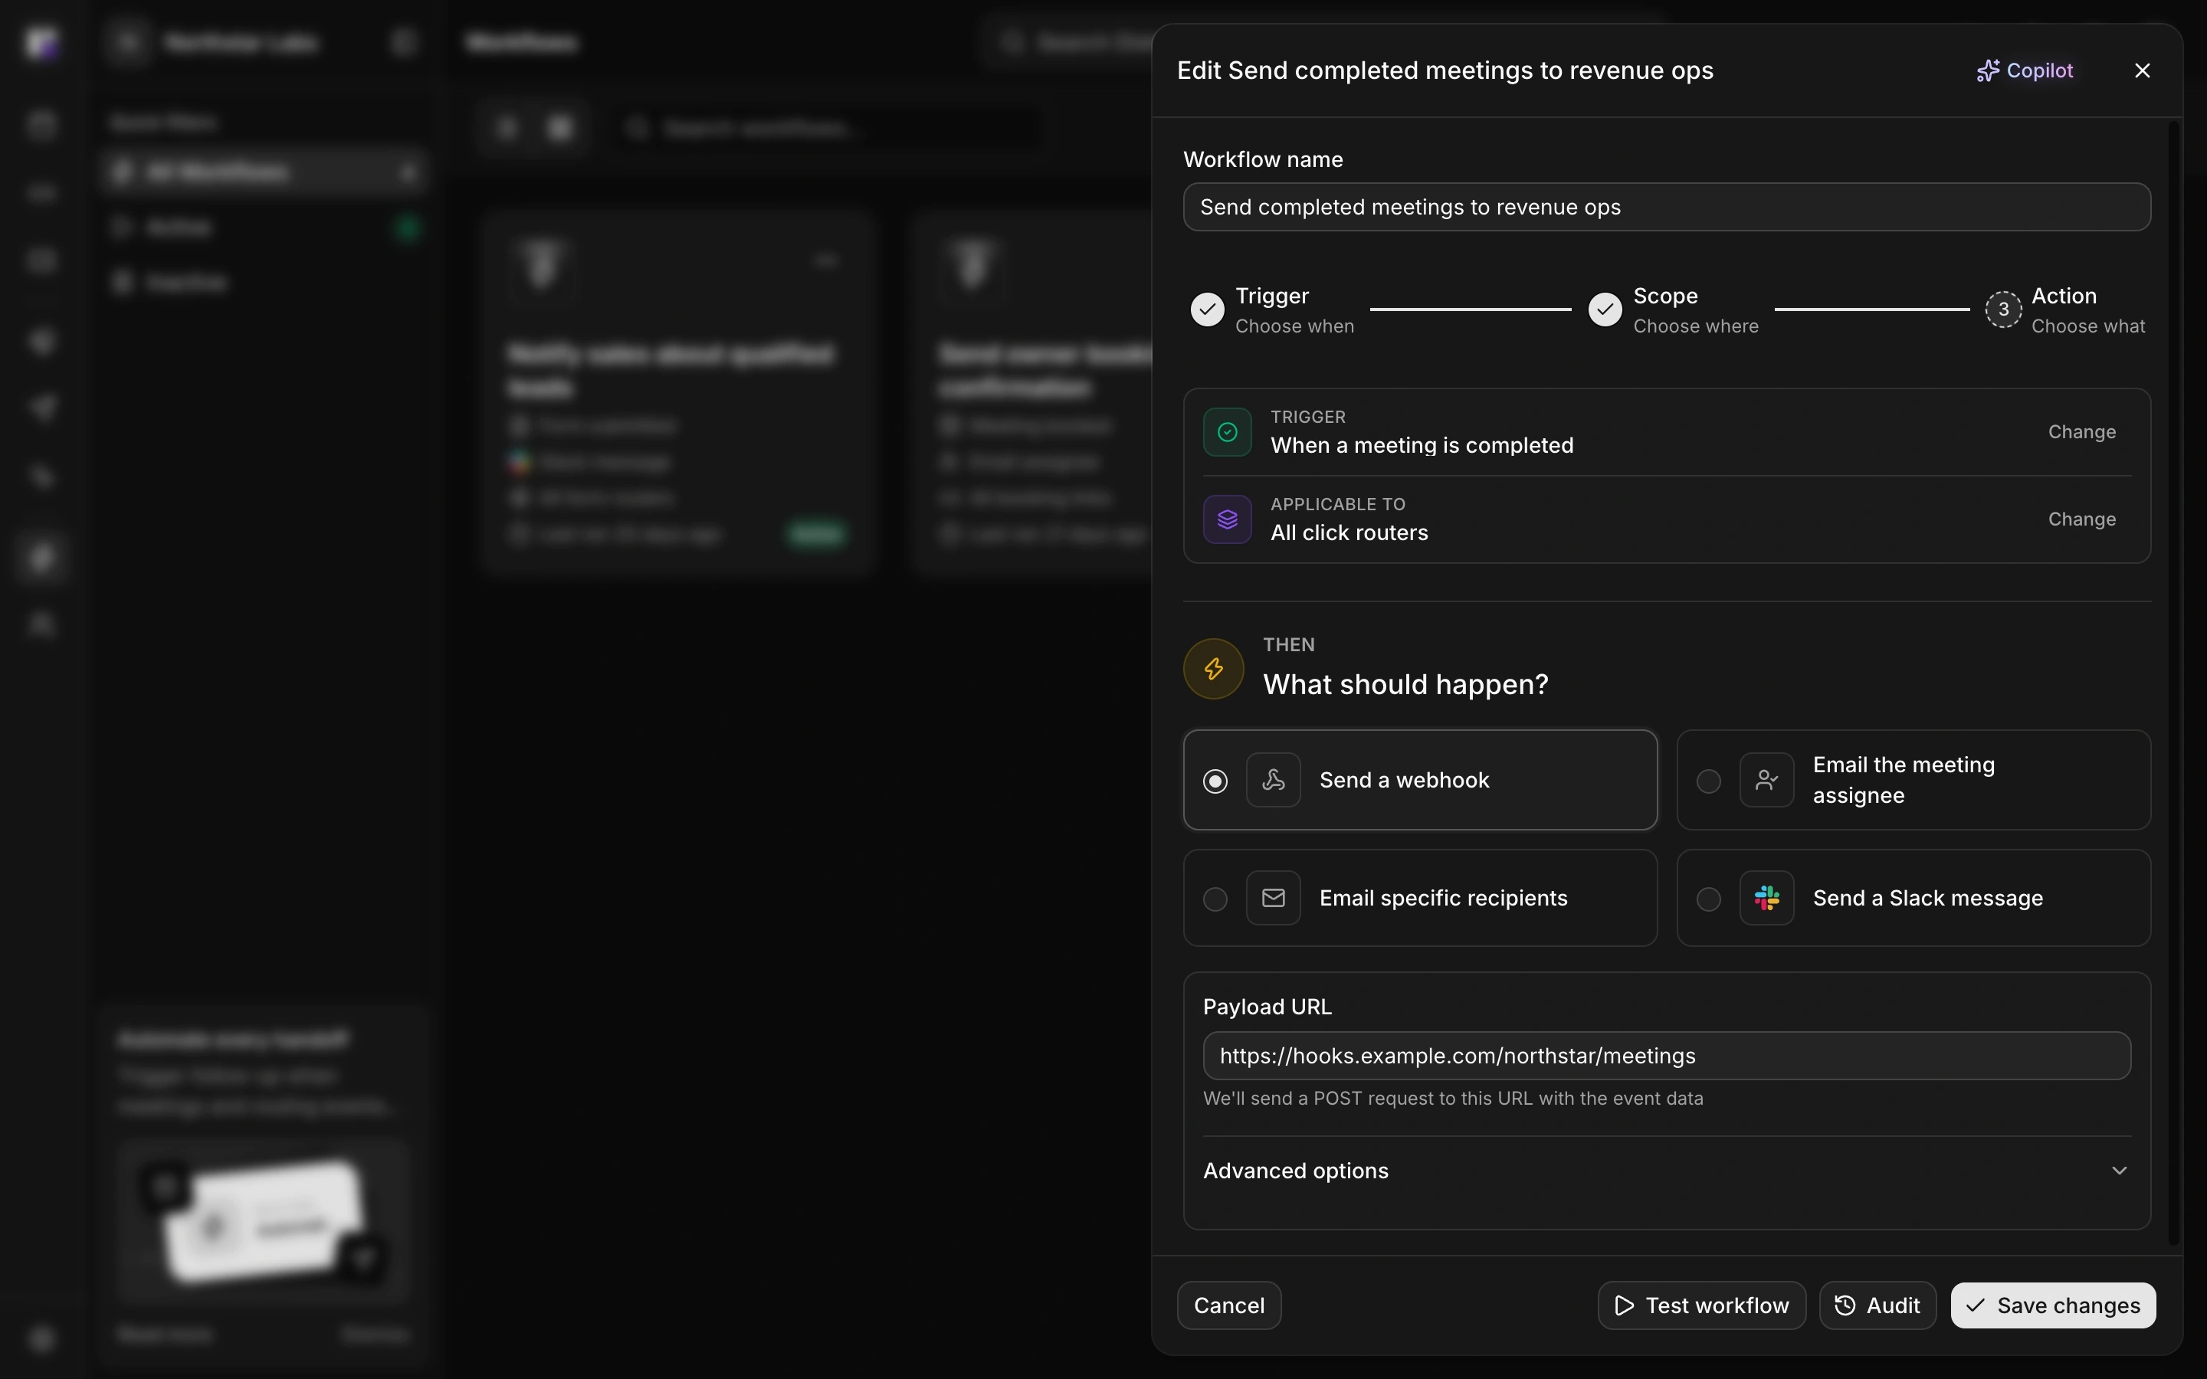Click the Trigger step checkmark icon
This screenshot has height=1379, width=2207.
pos(1208,310)
